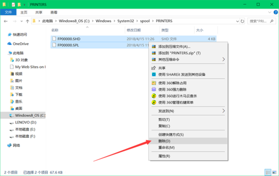This screenshot has width=279, height=176.
Task: Select 下载 in the navigation pane
Action: click(x=19, y=95)
